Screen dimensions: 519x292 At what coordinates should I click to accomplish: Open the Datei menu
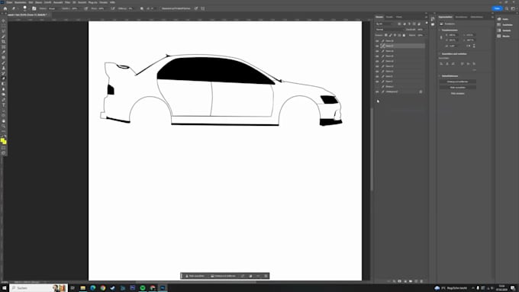pyautogui.click(x=10, y=2)
